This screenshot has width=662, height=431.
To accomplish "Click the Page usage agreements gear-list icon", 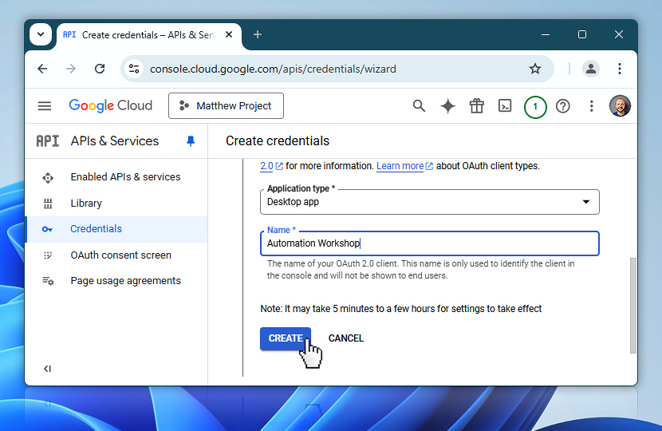I will 48,281.
